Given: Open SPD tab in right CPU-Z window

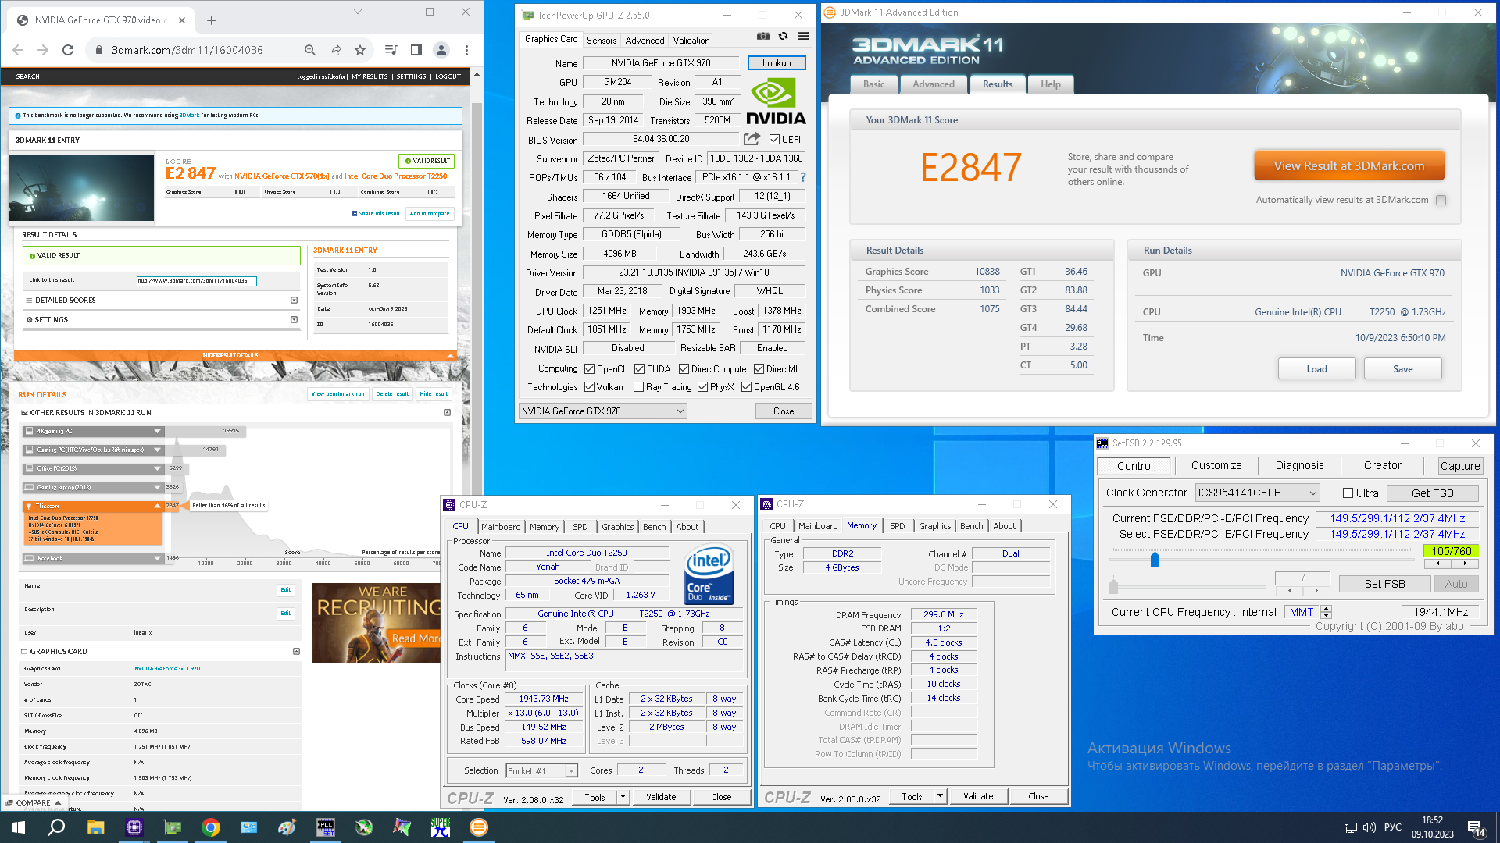Looking at the screenshot, I should [898, 526].
